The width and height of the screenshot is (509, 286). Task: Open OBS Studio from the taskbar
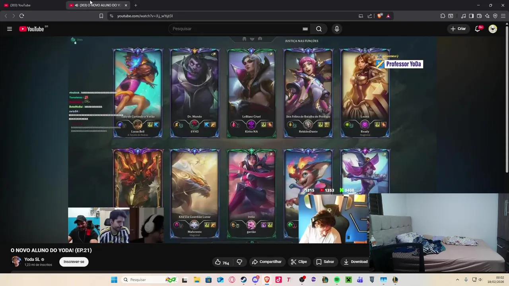(x=302, y=280)
